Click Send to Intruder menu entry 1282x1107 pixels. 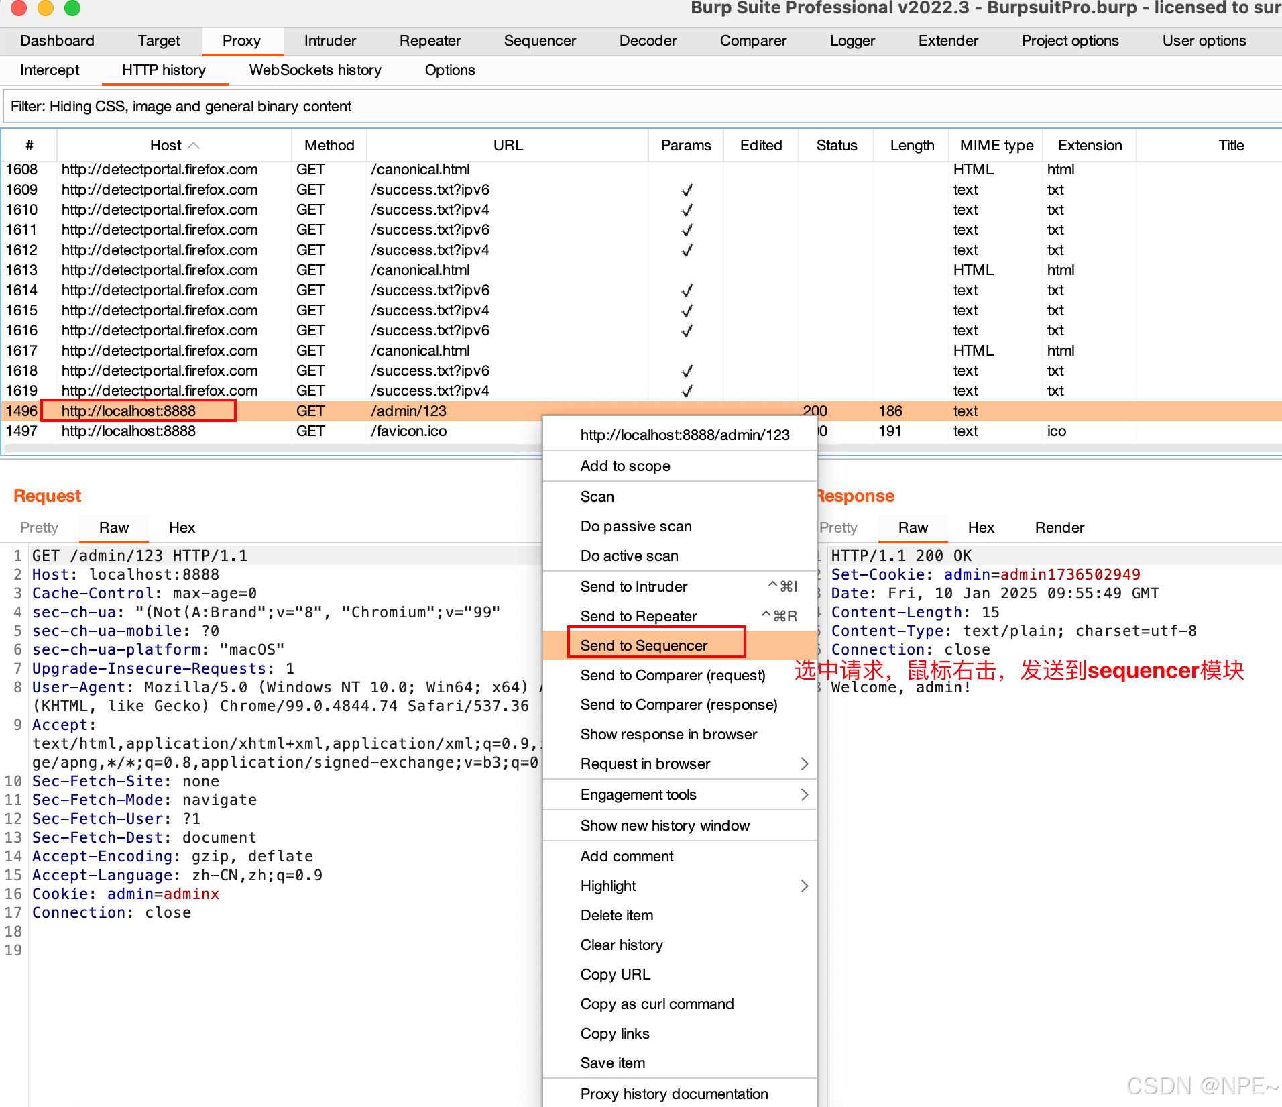point(680,587)
